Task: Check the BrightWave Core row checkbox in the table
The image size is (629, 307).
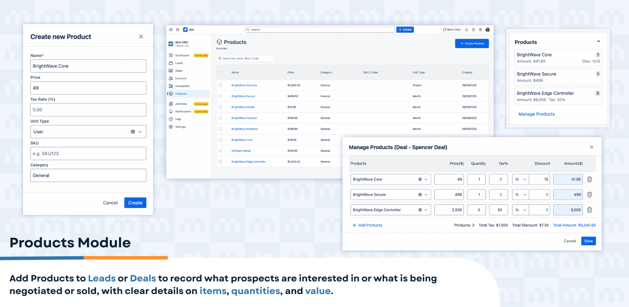Action: click(220, 140)
